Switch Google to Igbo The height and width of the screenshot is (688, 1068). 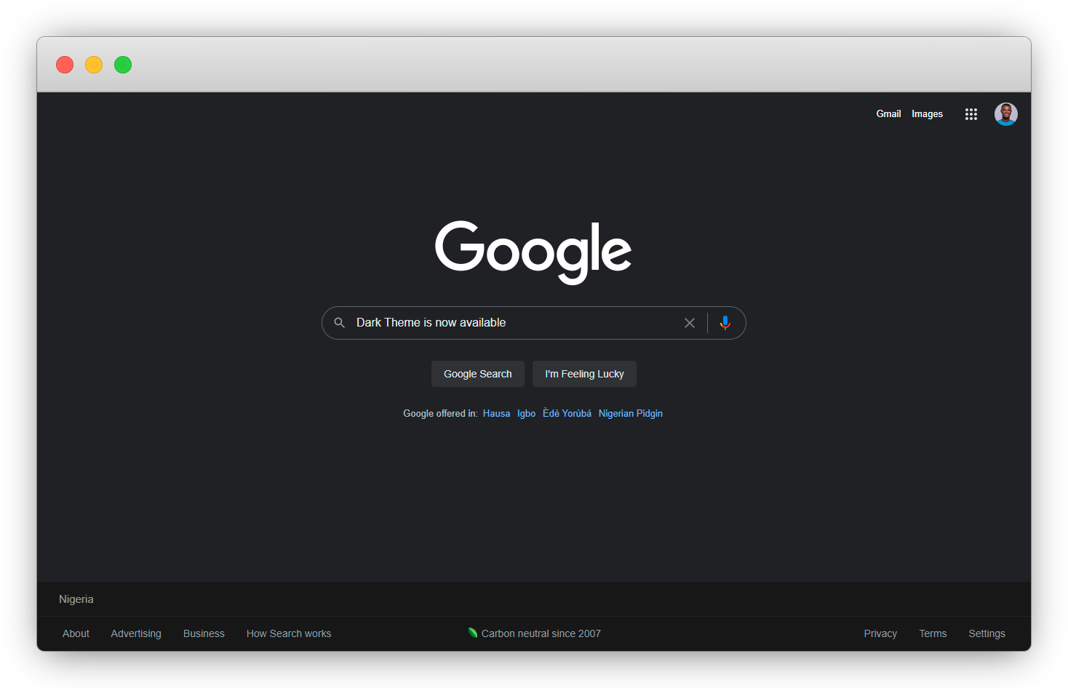(x=526, y=414)
